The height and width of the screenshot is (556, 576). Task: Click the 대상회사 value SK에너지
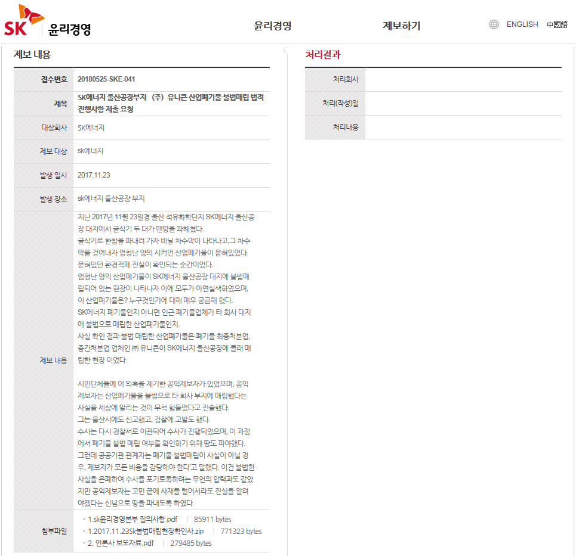[x=91, y=128]
